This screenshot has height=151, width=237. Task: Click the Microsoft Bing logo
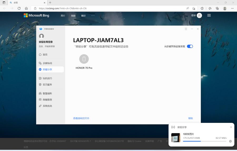36,15
